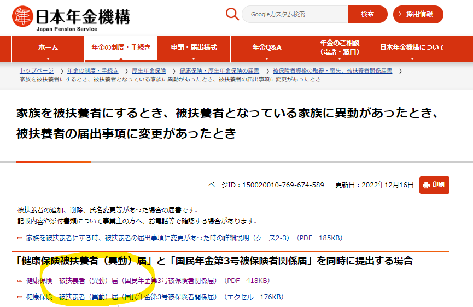Focus the Googleカスタム検索 search field
This screenshot has height=307, width=473.
[x=295, y=14]
